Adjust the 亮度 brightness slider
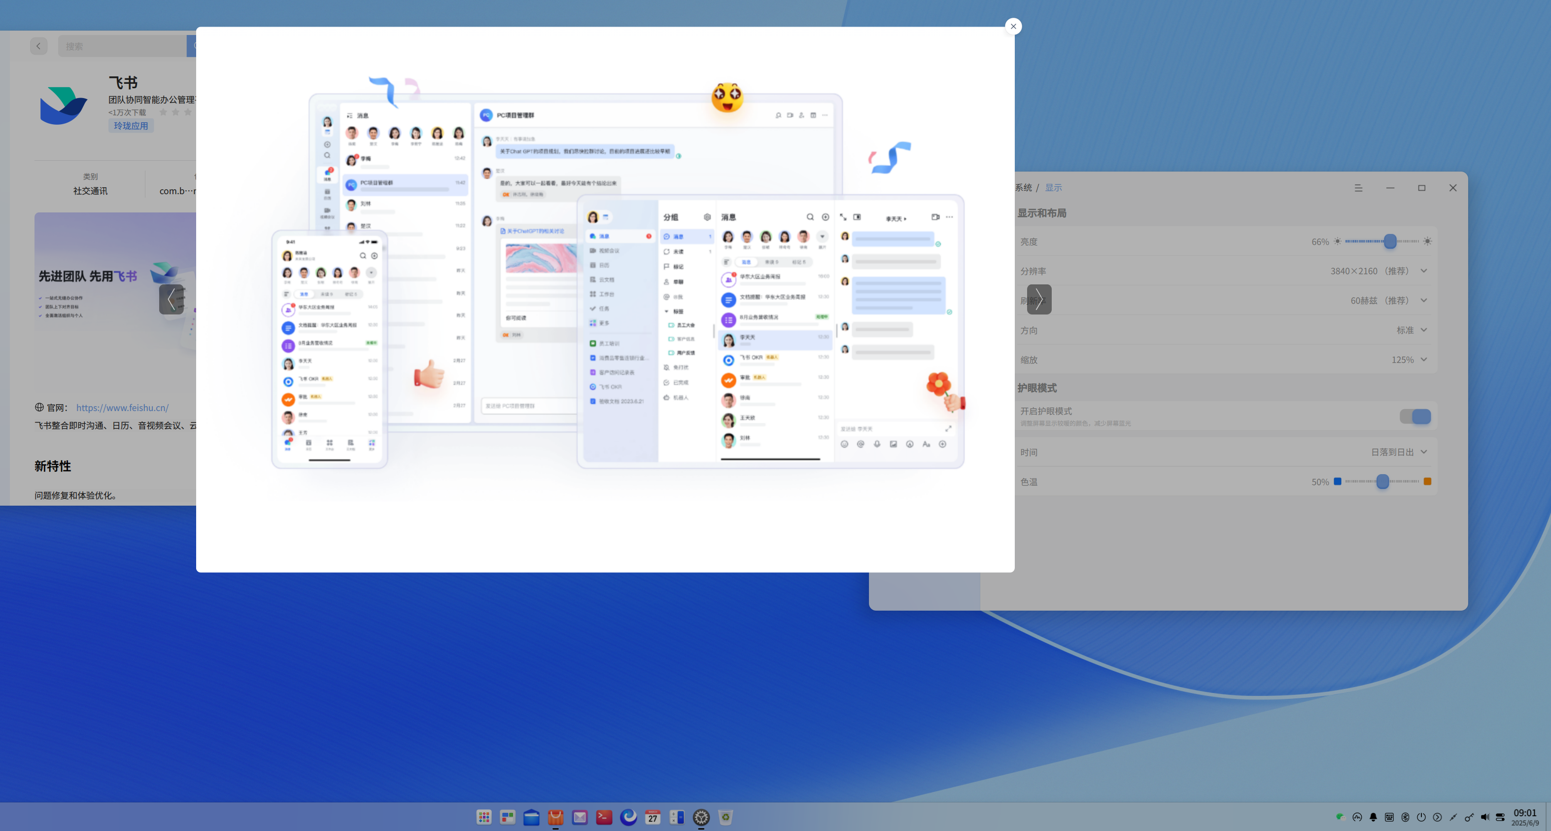The height and width of the screenshot is (831, 1551). (1382, 242)
